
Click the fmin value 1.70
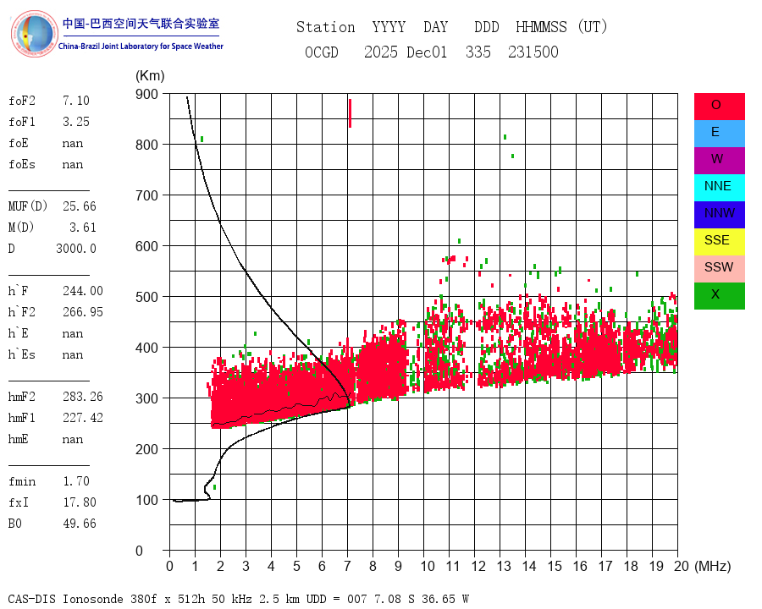tap(76, 481)
